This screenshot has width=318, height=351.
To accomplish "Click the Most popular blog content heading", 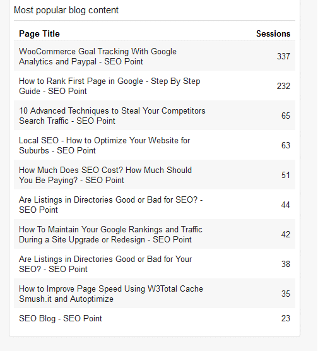I will 66,10.
